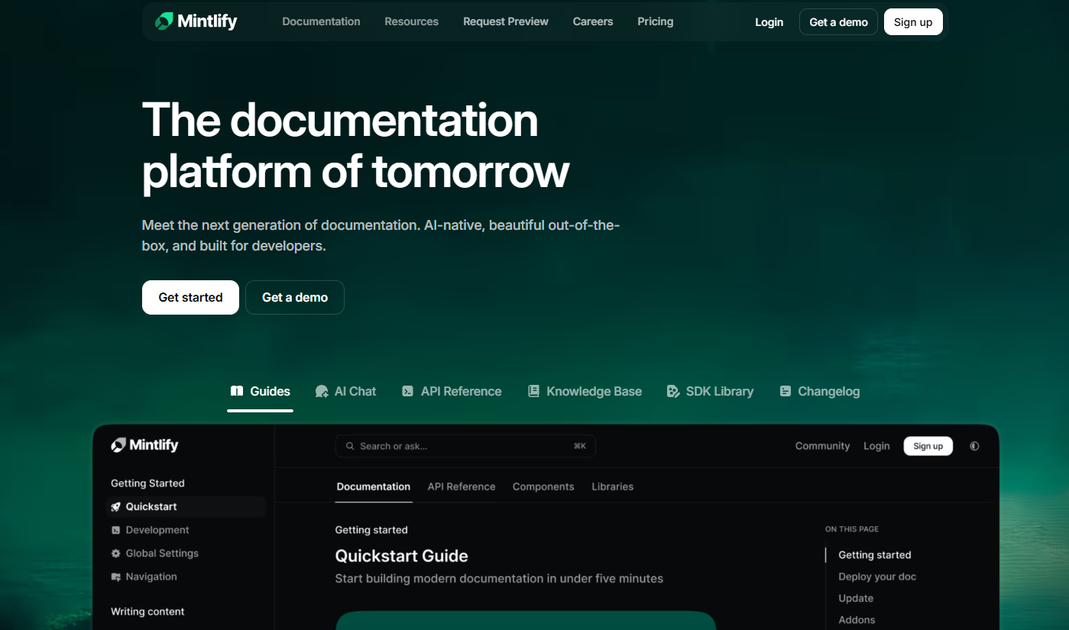Jump to Addons section in page outline
Viewport: 1069px width, 630px height.
coord(857,620)
